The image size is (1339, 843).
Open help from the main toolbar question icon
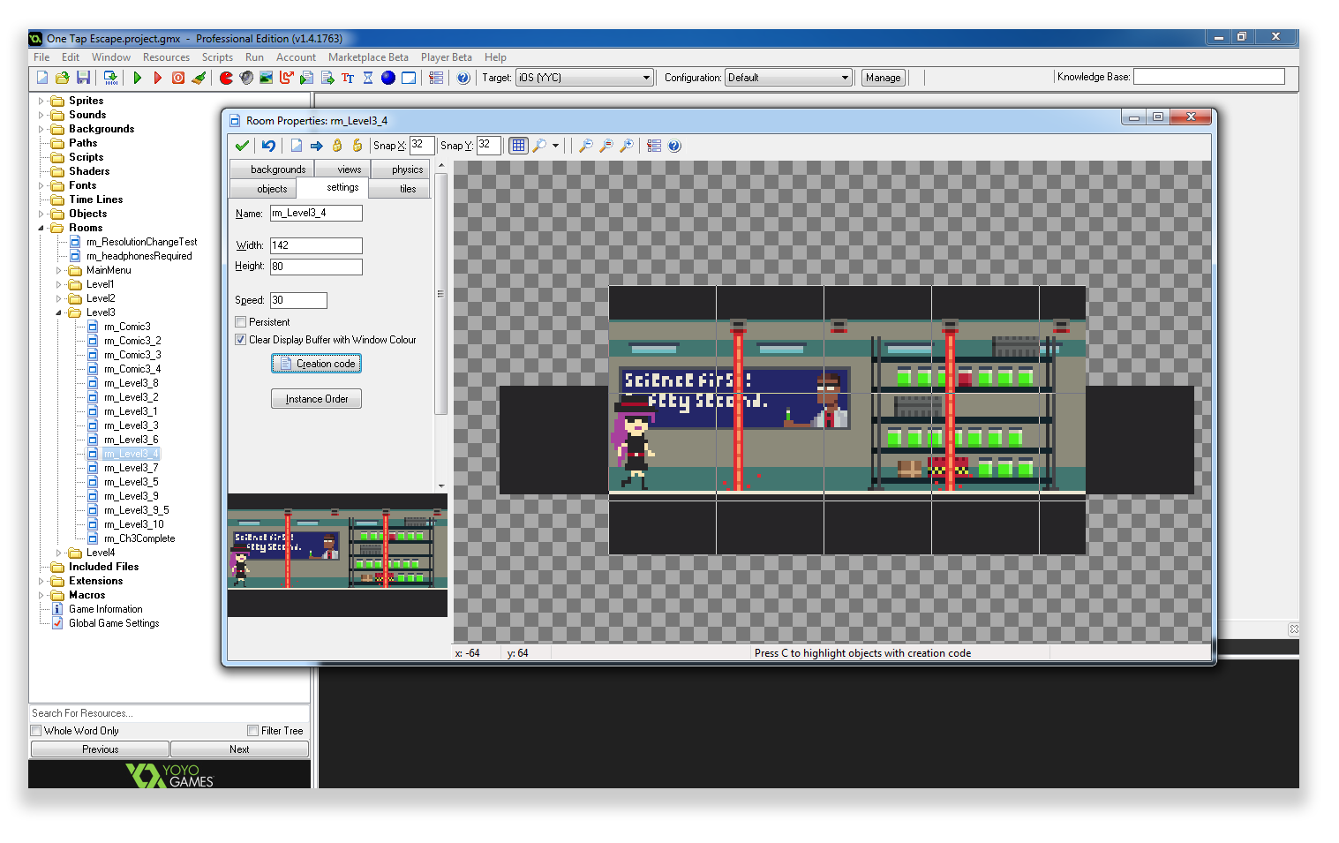(463, 78)
